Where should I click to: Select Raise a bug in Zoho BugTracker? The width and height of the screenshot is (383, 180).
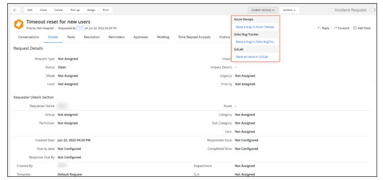click(255, 42)
